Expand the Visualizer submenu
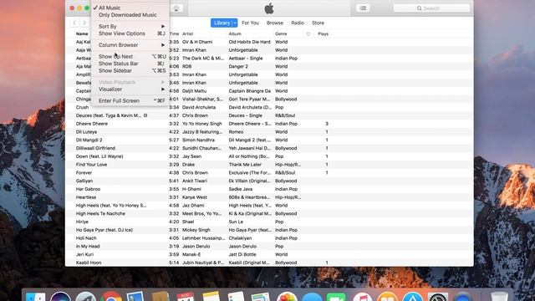The image size is (535, 301). point(130,89)
